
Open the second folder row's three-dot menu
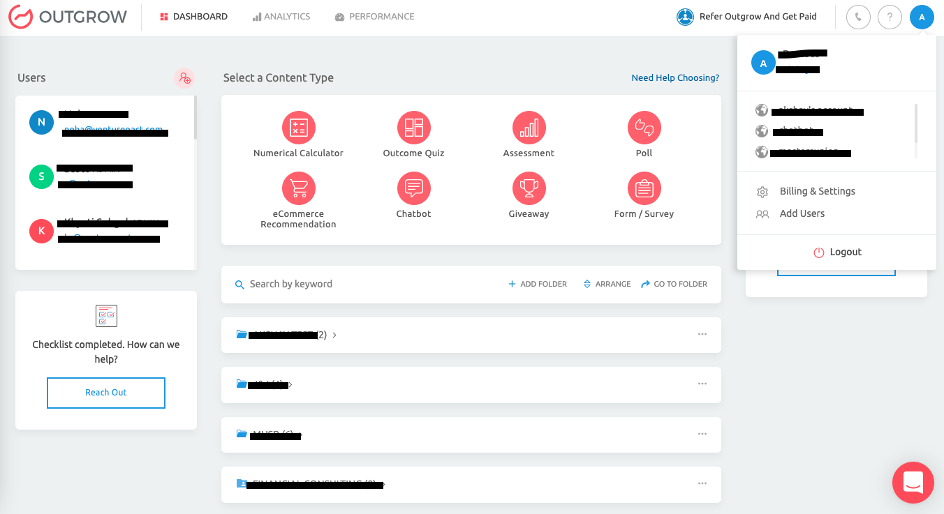tap(702, 384)
